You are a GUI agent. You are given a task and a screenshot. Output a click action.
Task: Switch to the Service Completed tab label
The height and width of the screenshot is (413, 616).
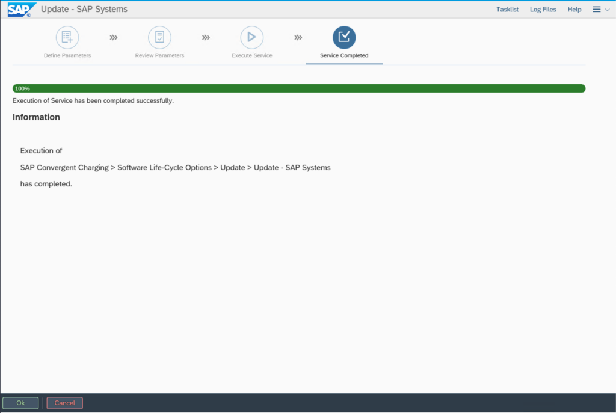tap(344, 55)
